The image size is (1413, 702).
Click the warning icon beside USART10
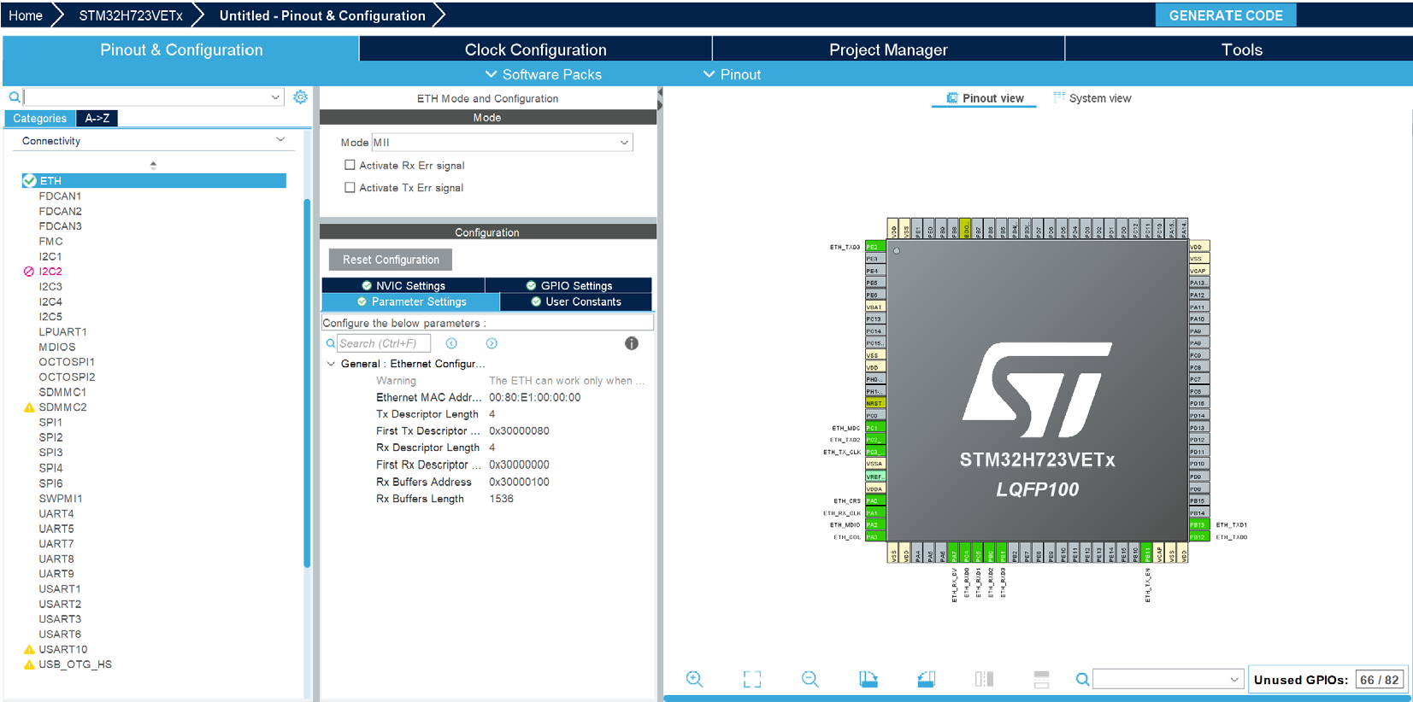29,650
